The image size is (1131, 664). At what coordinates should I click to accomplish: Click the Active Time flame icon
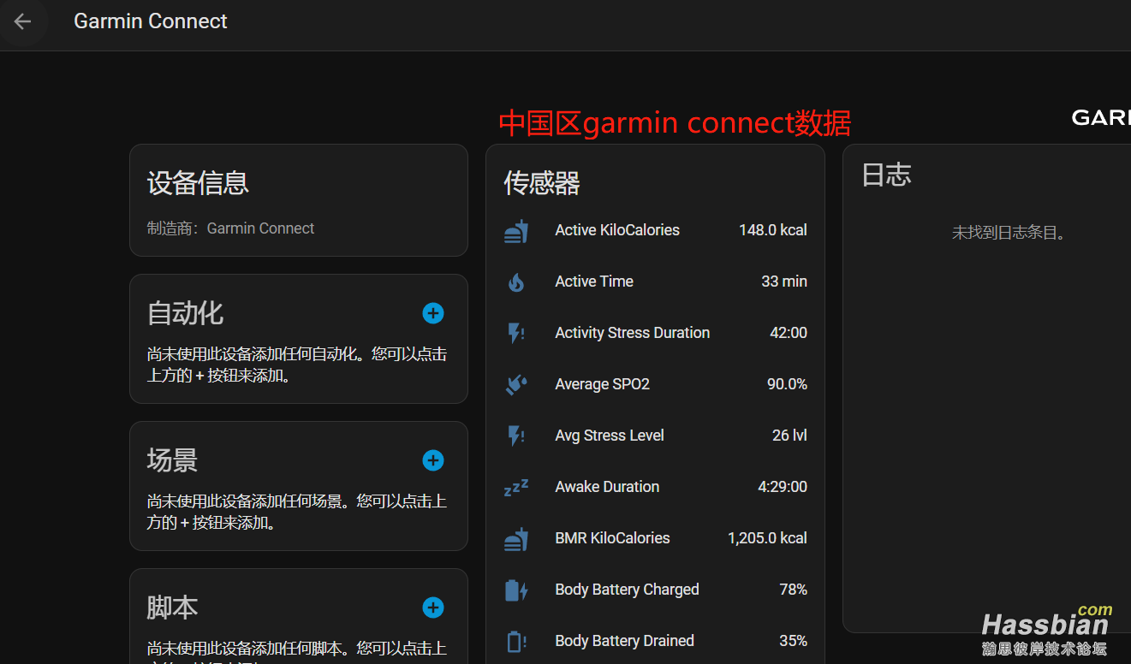click(x=516, y=282)
